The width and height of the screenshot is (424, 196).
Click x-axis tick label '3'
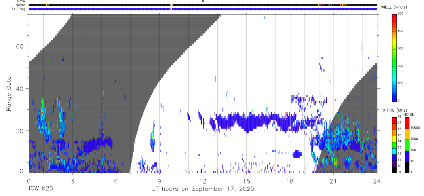click(72, 181)
